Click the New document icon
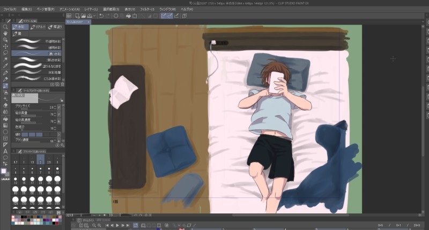The width and height of the screenshot is (429, 230). tap(77, 16)
